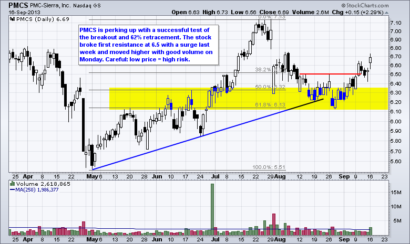Click the Volume 2.6M header value
This screenshot has width=410, height=244.
[310, 12]
